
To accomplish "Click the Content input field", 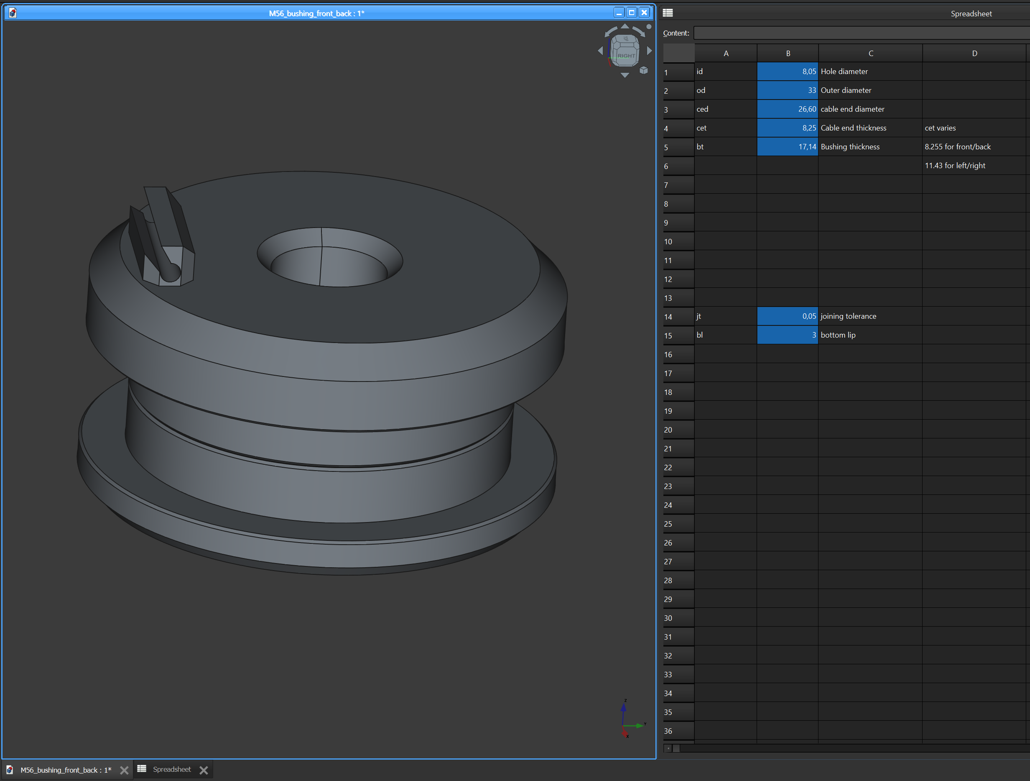I will point(862,33).
